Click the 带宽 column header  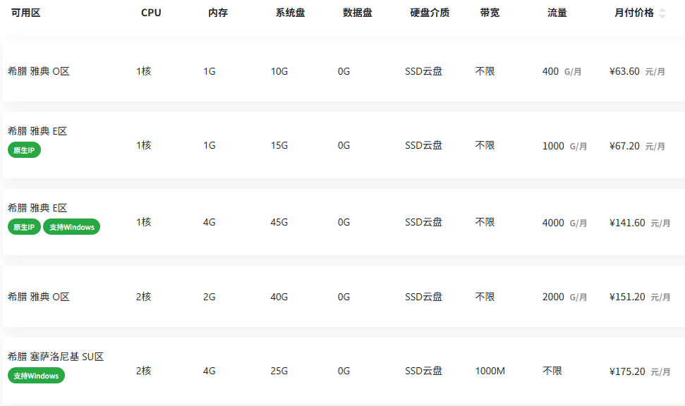[490, 13]
